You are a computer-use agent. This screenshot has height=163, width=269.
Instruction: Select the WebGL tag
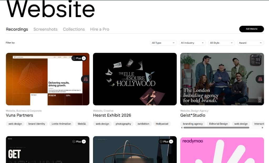coord(82,124)
